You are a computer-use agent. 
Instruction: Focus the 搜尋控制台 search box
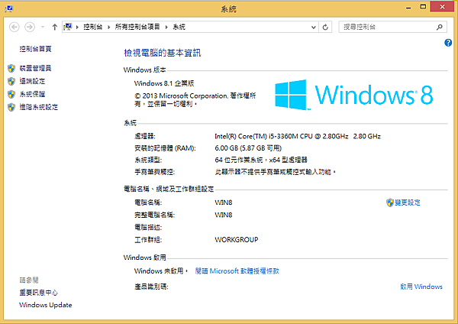click(388, 28)
